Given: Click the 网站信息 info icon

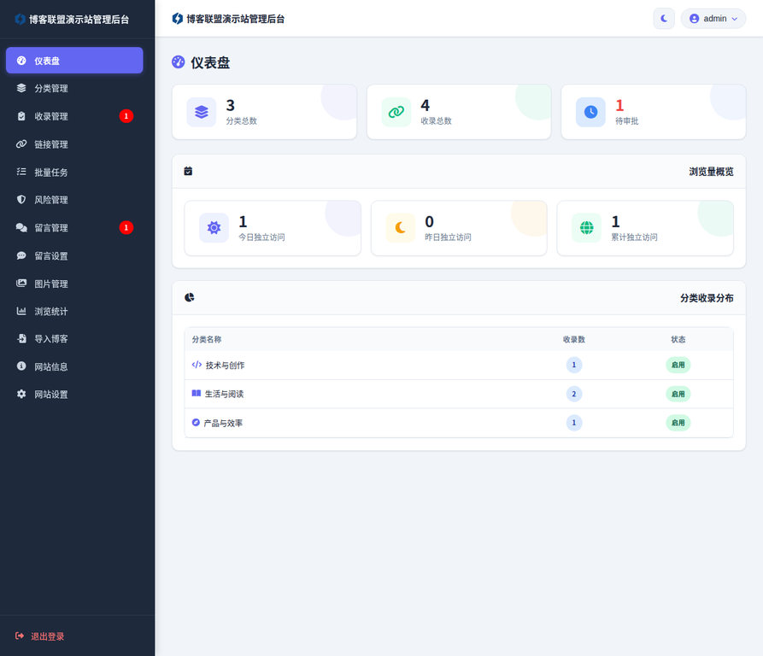Looking at the screenshot, I should pos(21,366).
